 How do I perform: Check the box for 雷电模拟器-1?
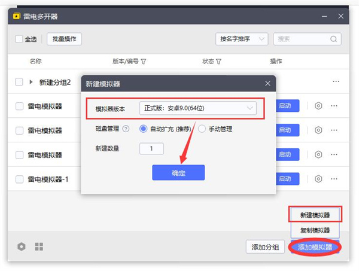(x=20, y=179)
